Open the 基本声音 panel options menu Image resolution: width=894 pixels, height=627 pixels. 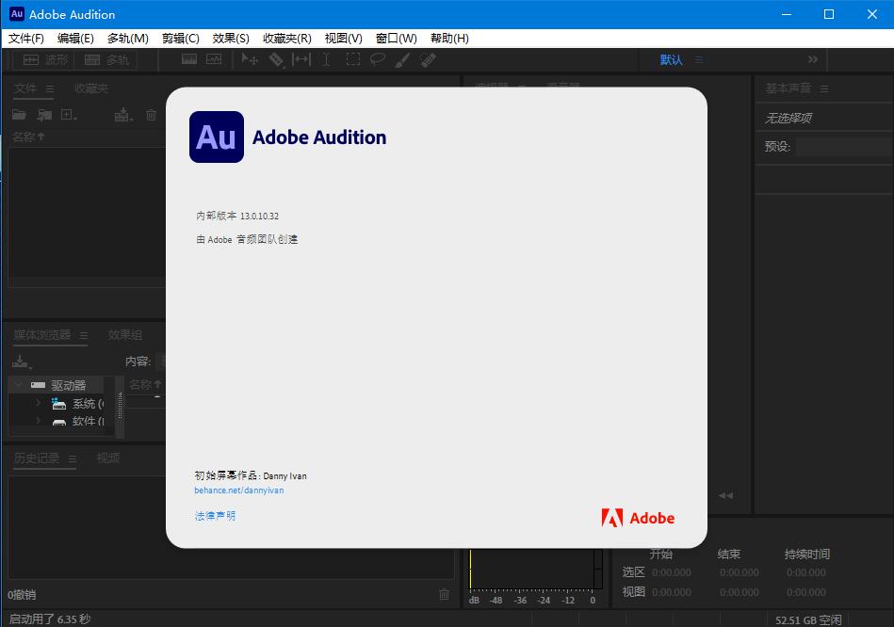pos(824,88)
